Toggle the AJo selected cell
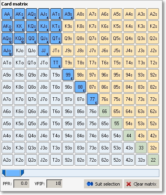166x195 pixels. tap(7, 51)
